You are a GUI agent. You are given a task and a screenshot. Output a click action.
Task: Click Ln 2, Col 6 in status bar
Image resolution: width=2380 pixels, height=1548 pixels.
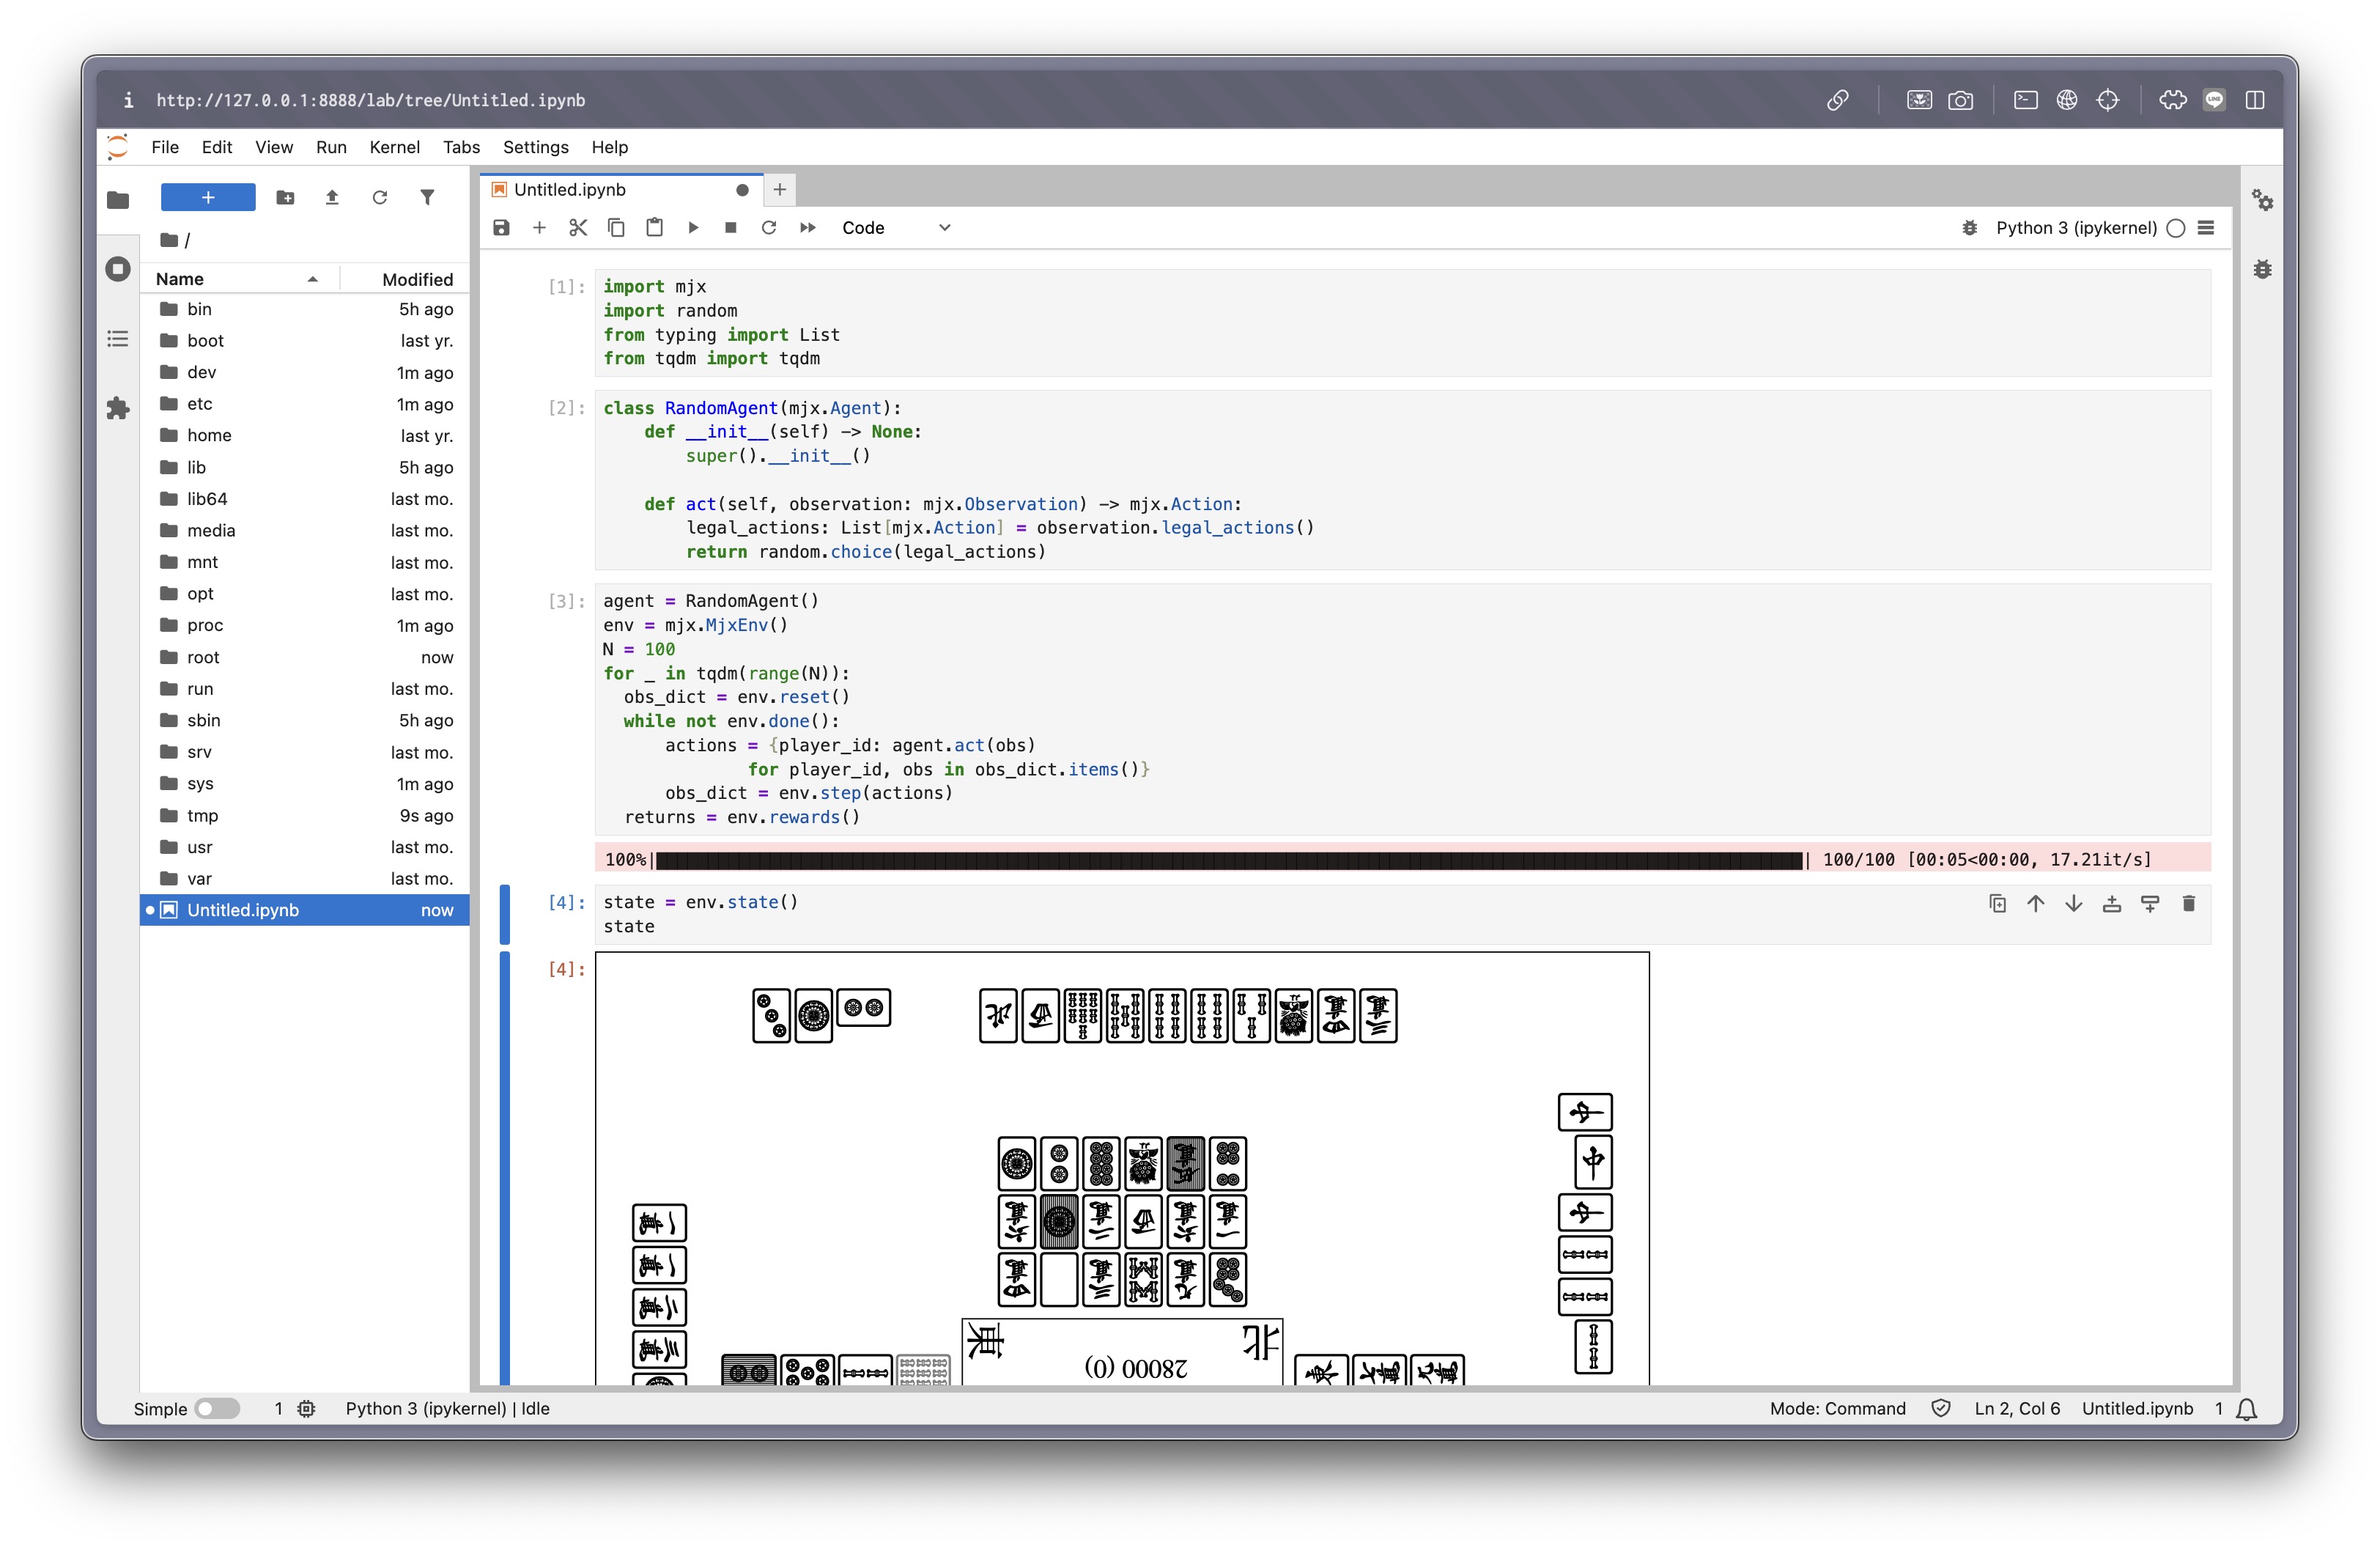tap(2017, 1408)
